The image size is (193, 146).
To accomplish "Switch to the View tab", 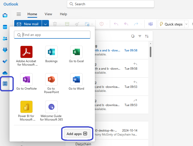I will tap(48, 14).
